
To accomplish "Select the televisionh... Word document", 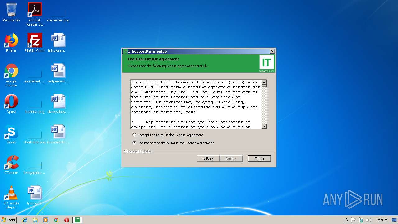I will point(58,43).
